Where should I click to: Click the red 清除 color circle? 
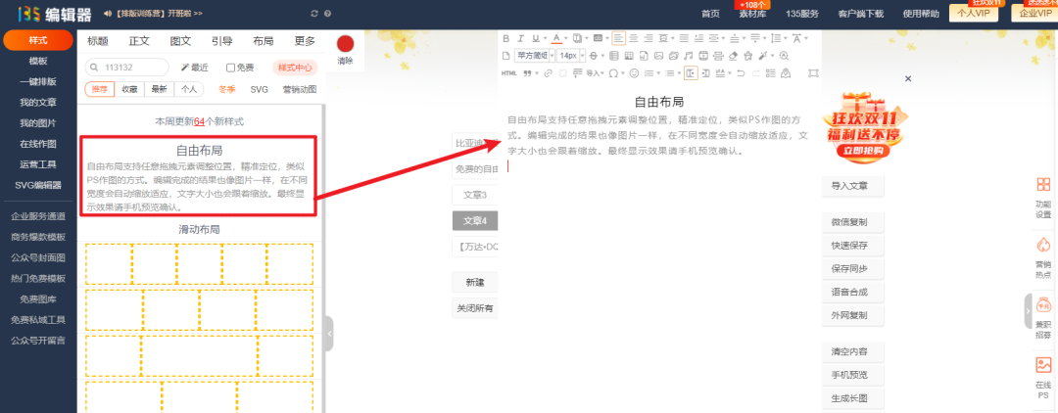[345, 44]
